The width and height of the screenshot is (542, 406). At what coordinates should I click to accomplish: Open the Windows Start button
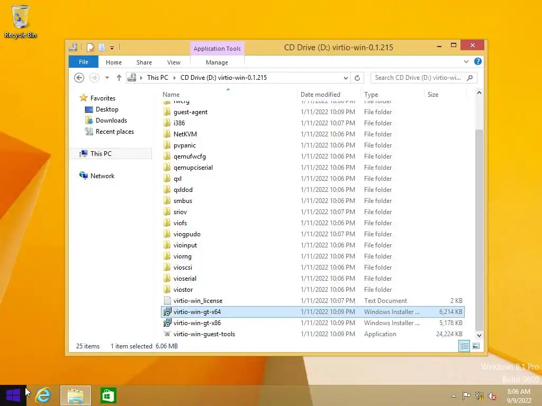13,395
